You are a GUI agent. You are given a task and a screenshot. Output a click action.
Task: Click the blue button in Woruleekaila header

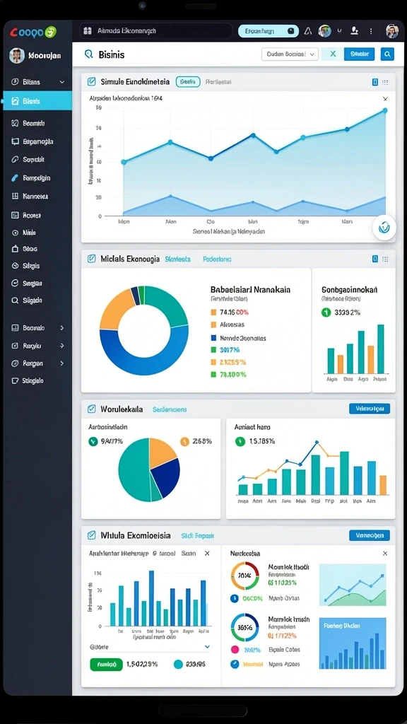(369, 409)
